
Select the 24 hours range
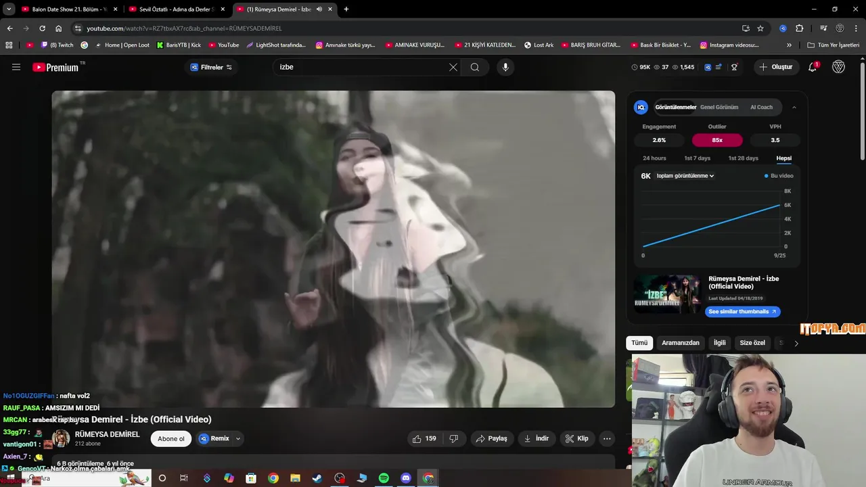654,158
